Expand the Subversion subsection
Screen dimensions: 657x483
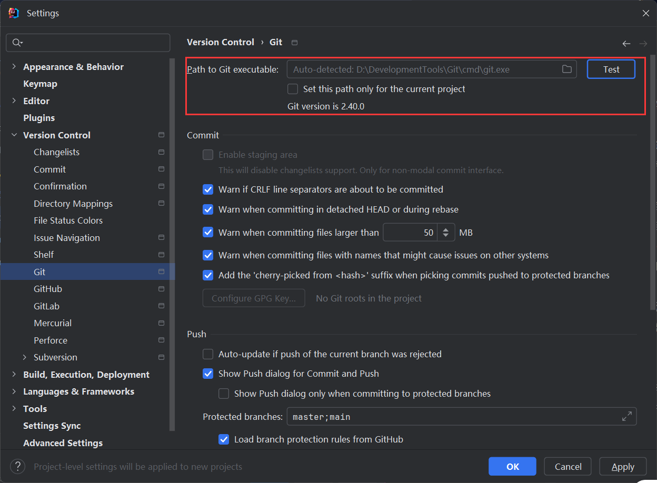25,357
